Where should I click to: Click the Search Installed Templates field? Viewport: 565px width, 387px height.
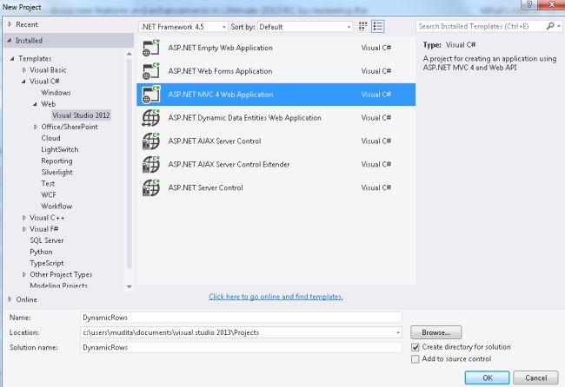[481, 26]
